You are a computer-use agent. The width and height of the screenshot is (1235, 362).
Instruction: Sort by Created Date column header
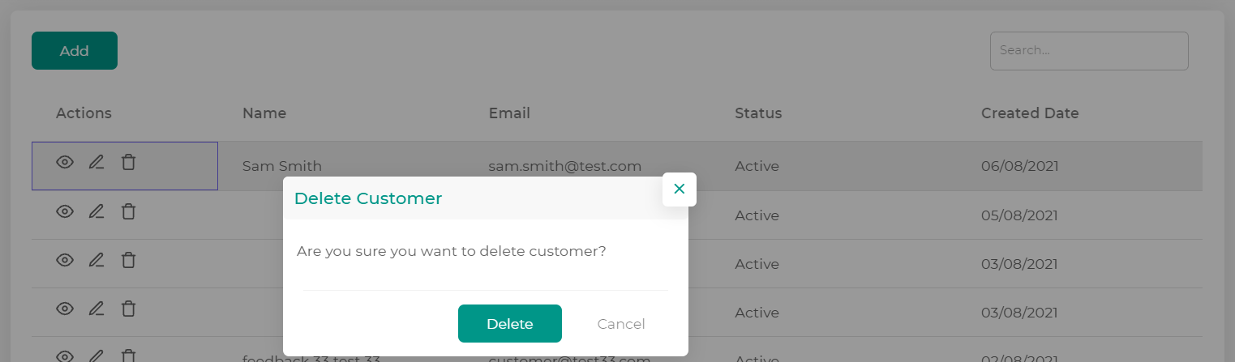[x=1030, y=113]
